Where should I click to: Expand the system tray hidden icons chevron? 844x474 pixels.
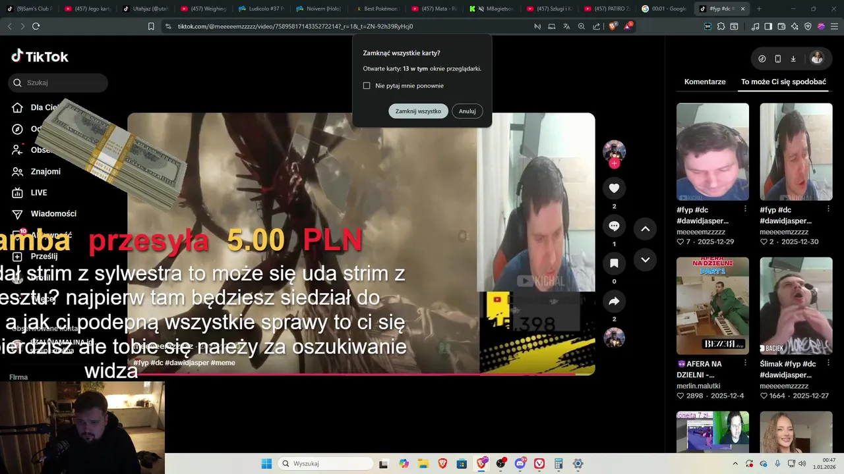coord(735,463)
